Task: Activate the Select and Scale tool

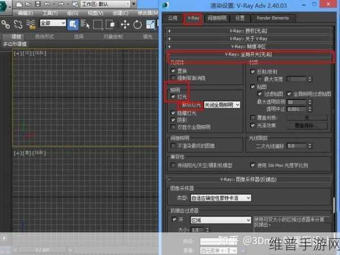Action: (x=150, y=24)
